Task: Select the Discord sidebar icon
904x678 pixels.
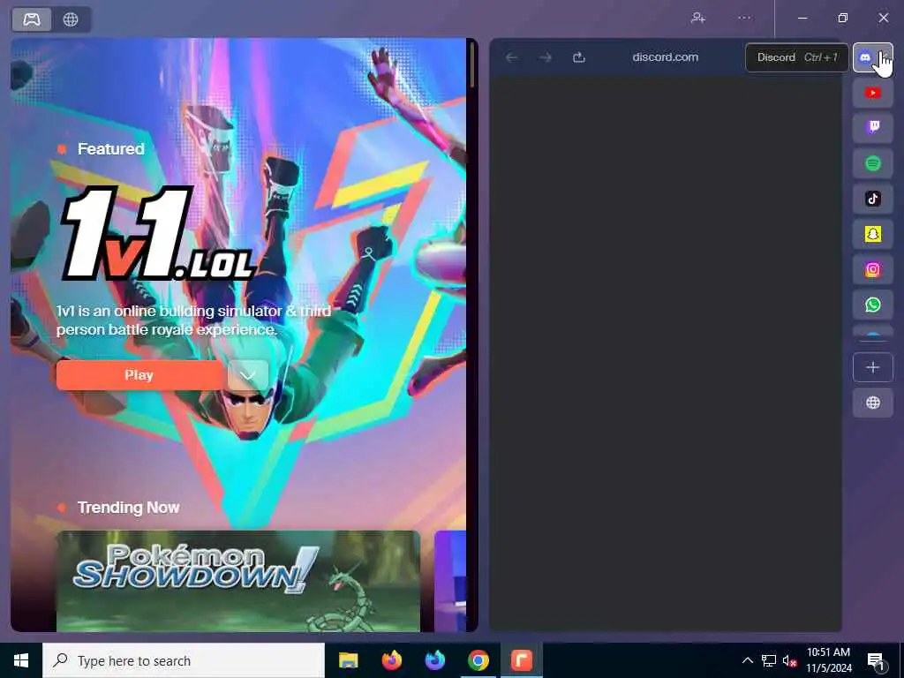Action: point(872,57)
